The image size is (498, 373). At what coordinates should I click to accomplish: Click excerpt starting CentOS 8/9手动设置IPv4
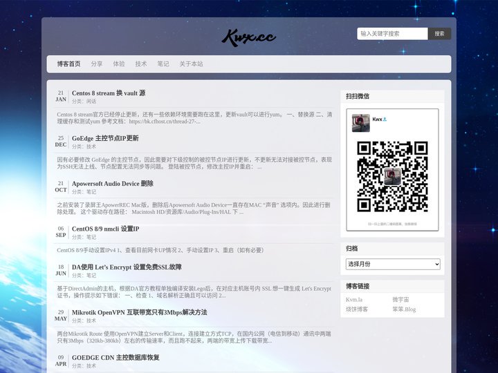coord(160,250)
